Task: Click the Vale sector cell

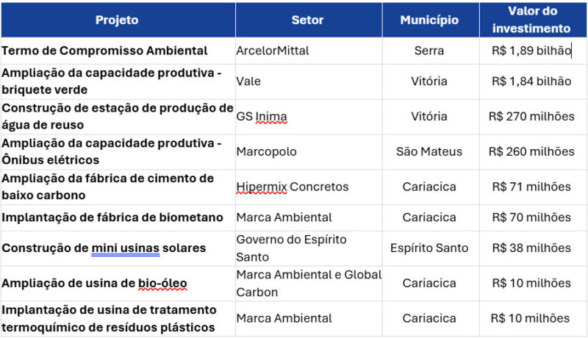Action: pos(248,81)
